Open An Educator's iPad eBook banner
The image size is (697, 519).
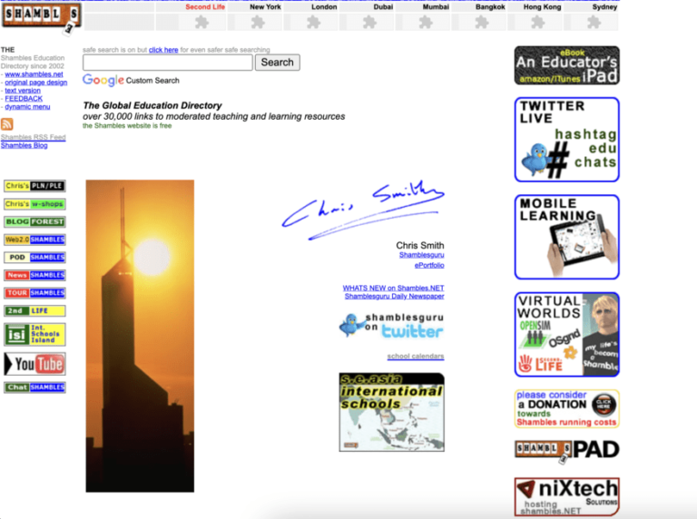pyautogui.click(x=566, y=65)
